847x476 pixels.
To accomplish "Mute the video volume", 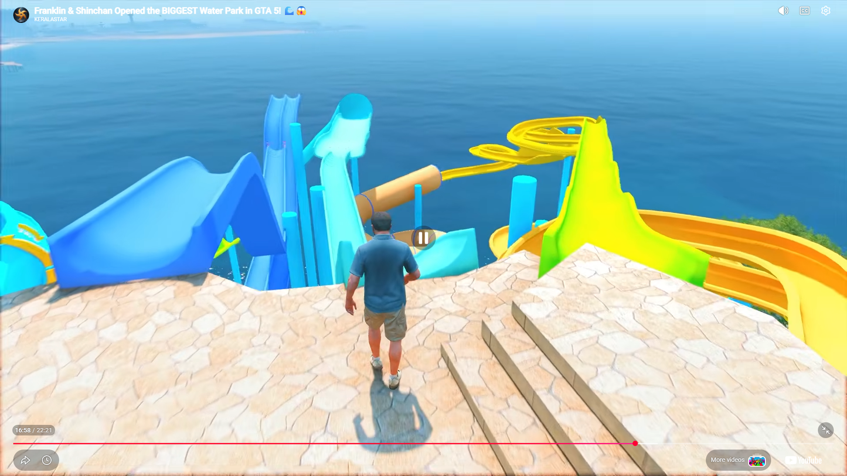I will (x=783, y=11).
